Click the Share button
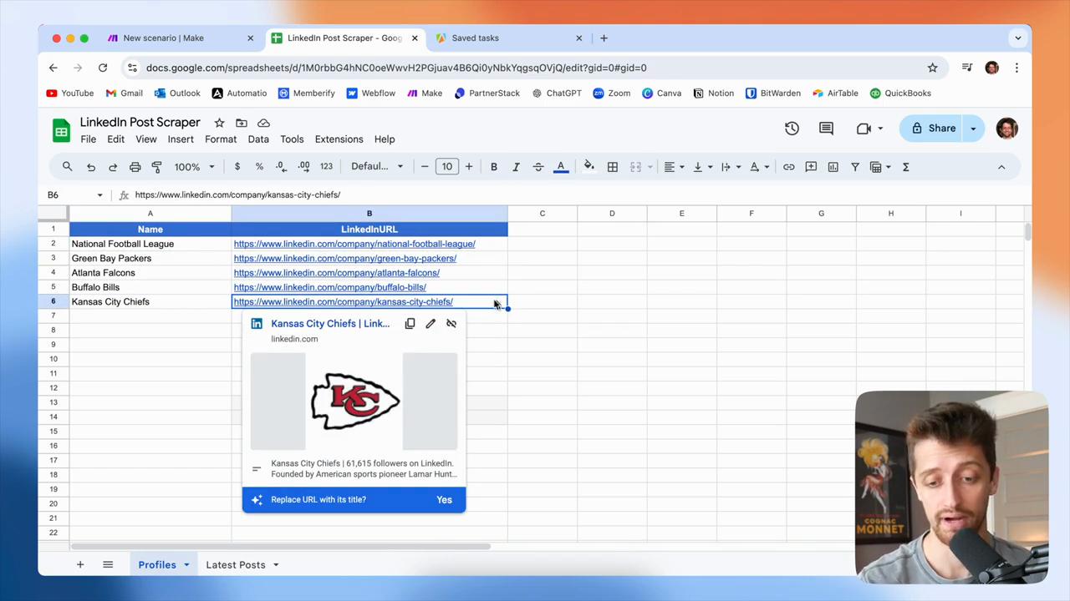This screenshot has width=1070, height=601. pos(933,129)
